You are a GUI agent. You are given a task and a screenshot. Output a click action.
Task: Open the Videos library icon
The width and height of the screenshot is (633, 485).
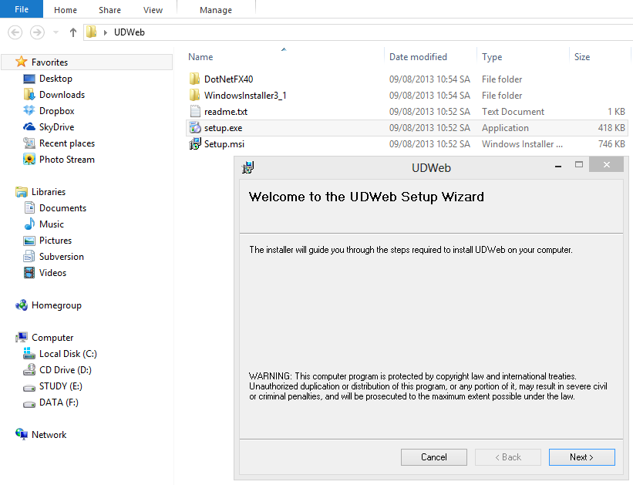(x=29, y=273)
